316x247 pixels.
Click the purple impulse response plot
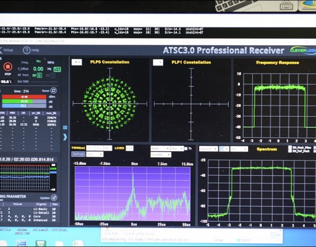[x=132, y=194]
